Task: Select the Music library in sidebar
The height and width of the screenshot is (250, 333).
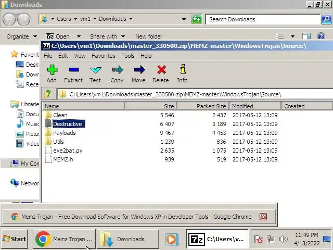Action: [28, 124]
